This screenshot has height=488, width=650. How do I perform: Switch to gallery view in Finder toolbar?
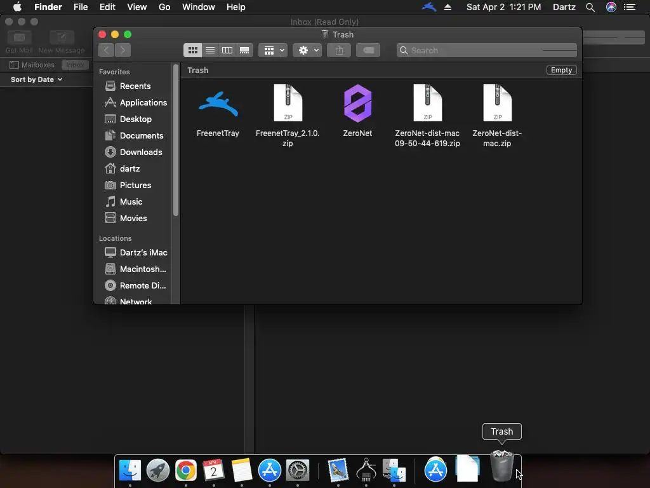[244, 50]
